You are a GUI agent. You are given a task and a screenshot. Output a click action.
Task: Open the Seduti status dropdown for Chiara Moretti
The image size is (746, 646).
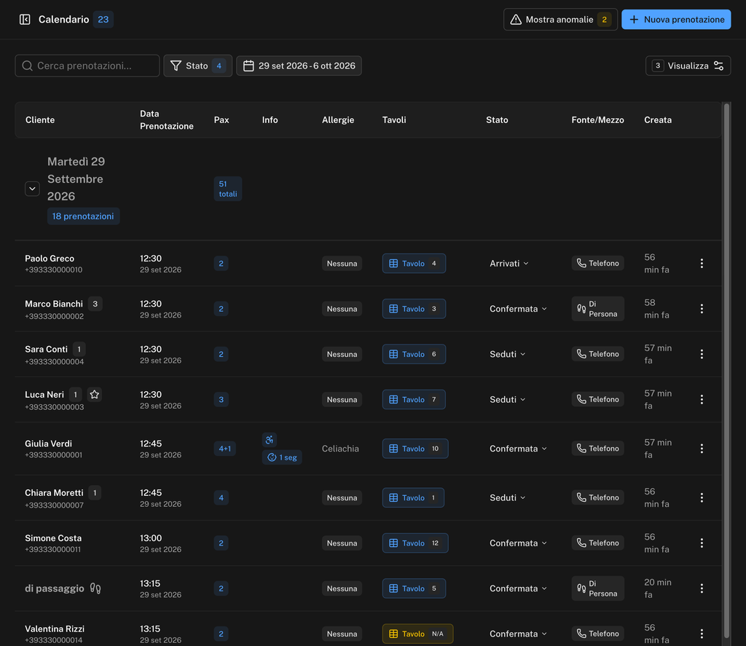click(x=507, y=497)
